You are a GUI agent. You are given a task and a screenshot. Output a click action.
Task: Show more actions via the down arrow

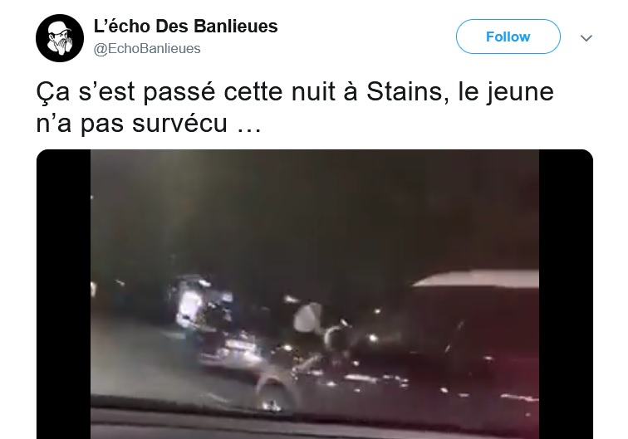pyautogui.click(x=586, y=38)
